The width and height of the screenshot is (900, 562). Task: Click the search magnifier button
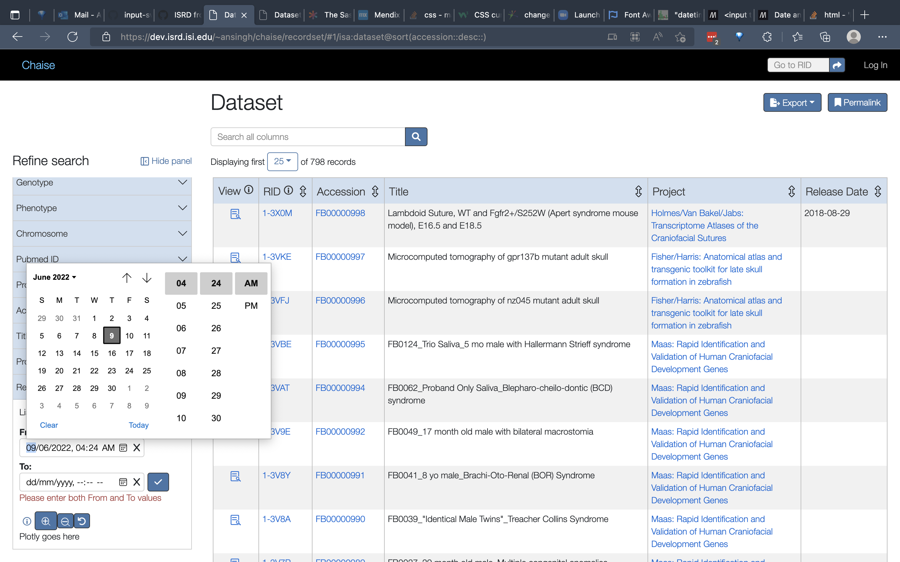coord(416,137)
